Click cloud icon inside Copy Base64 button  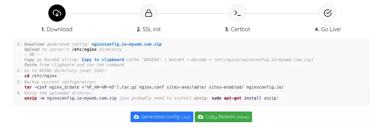coord(201,117)
